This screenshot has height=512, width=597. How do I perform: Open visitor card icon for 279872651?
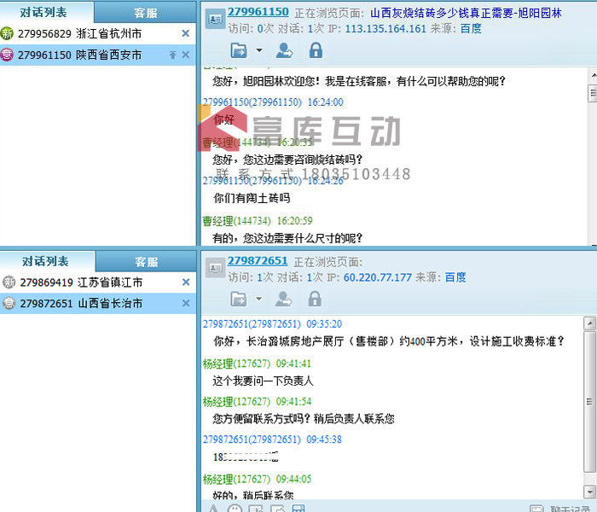pos(215,268)
